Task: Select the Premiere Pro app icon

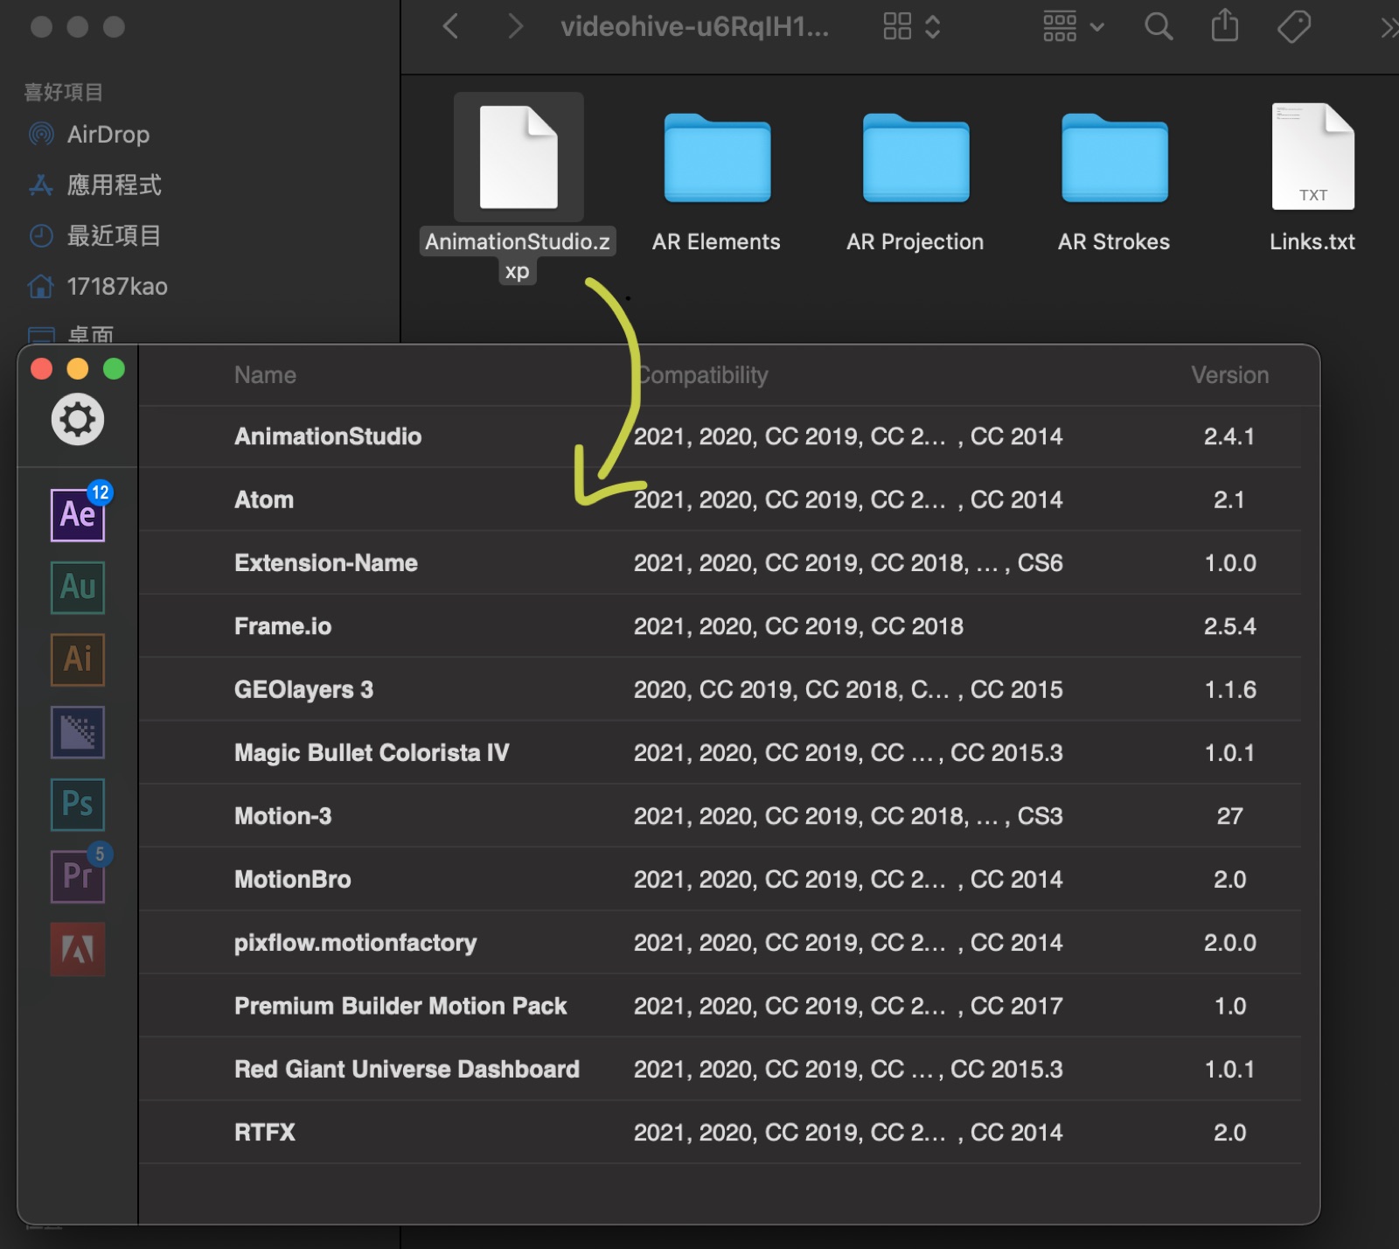Action: point(78,876)
